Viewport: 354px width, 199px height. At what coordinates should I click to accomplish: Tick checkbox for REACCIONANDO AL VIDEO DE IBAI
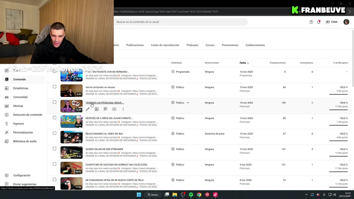[x=54, y=133]
